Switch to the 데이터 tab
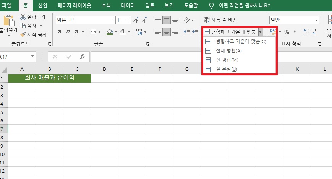The image size is (332, 179). (128, 5)
